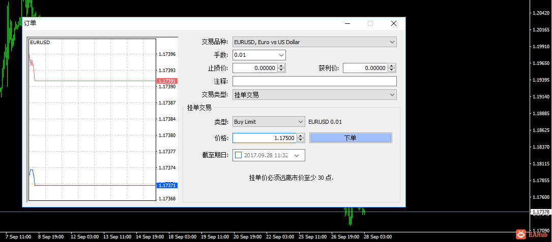Click the 挂单价必须远离市价至少 30 点 notice

coord(291,178)
